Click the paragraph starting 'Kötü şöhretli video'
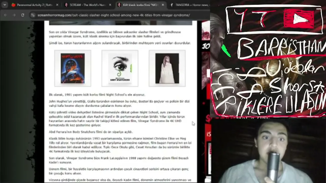Image resolution: width=326 pixels, height=183 pixels. point(117,119)
